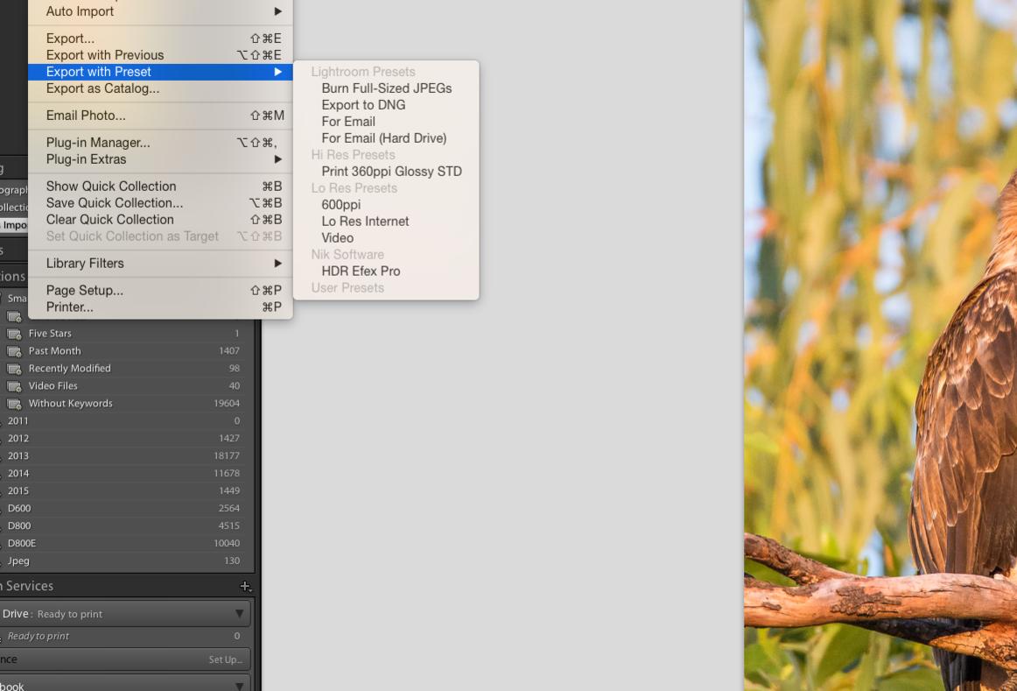The width and height of the screenshot is (1017, 691).
Task: Click Export as Catalog menu item
Action: coord(102,88)
